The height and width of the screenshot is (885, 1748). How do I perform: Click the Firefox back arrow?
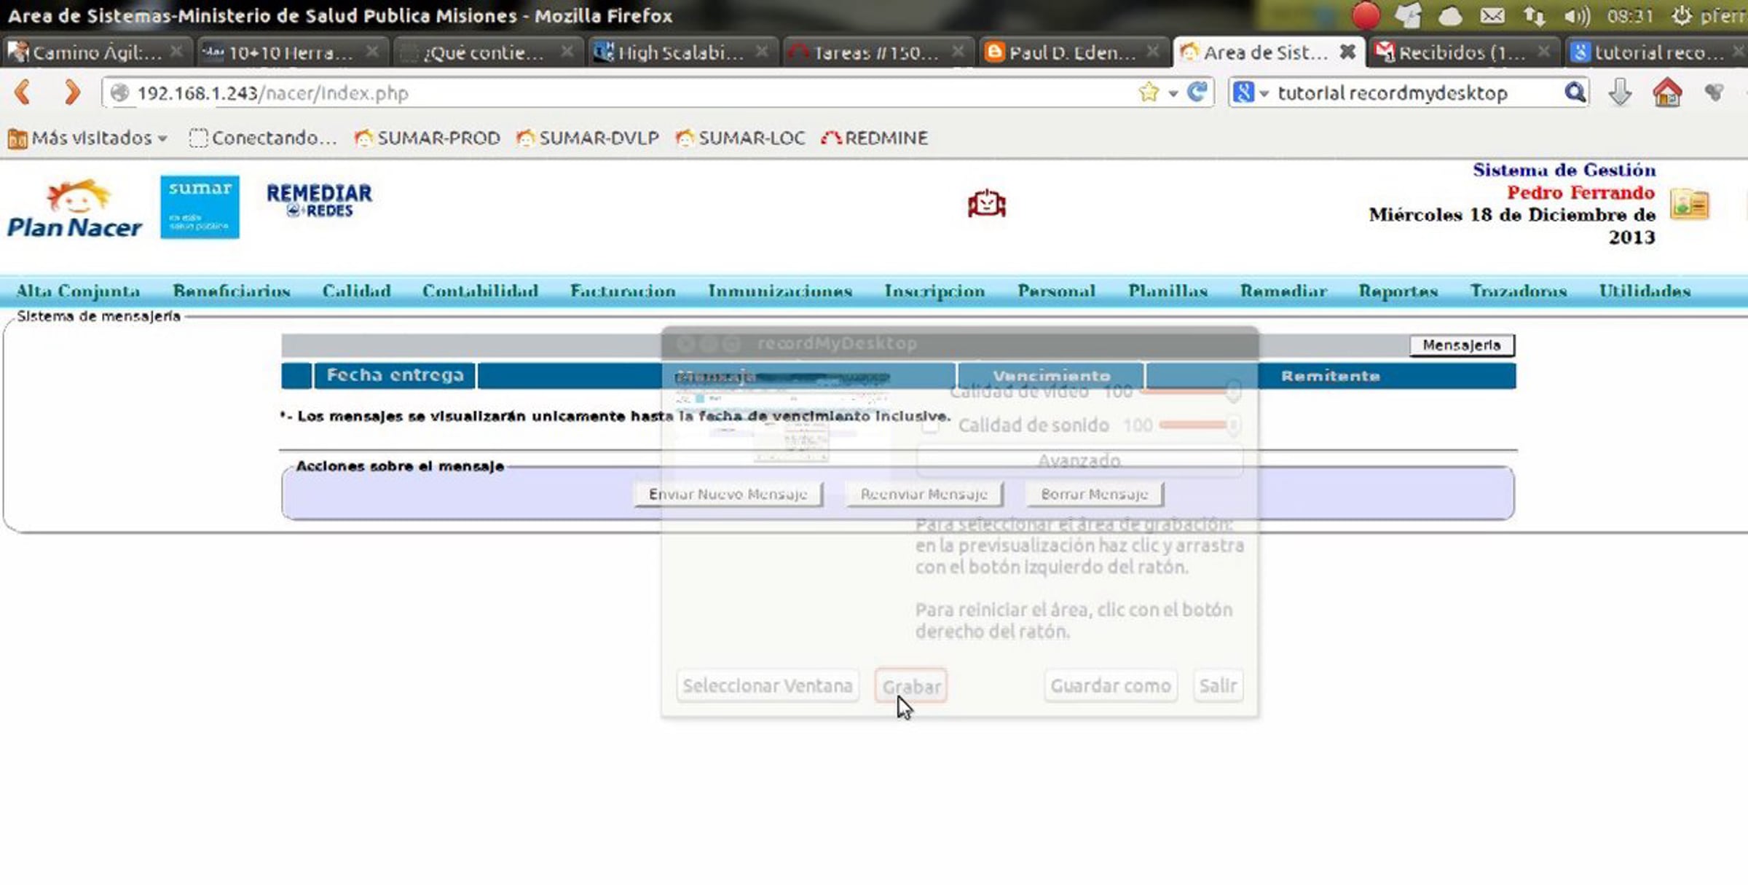[x=23, y=93]
